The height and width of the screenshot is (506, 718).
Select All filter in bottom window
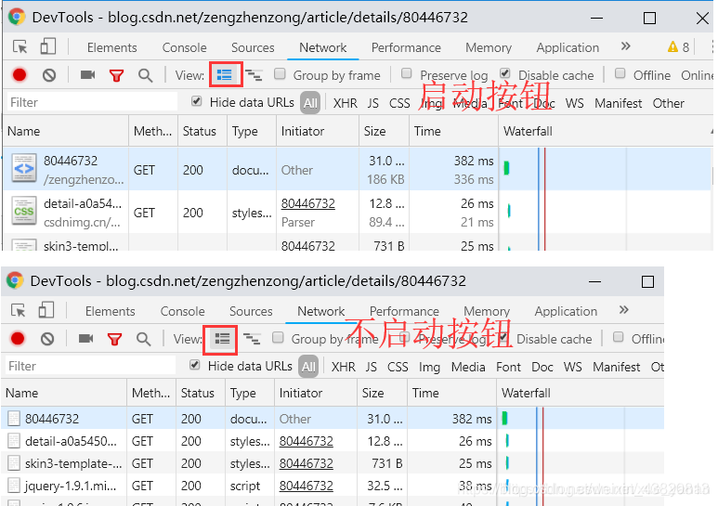pos(308,367)
